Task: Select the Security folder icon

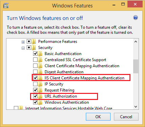Action: [x=34, y=48]
